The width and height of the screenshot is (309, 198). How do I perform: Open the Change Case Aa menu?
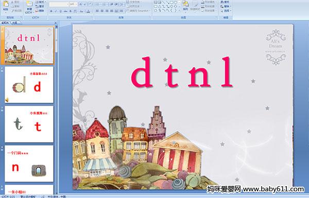pyautogui.click(x=81, y=11)
